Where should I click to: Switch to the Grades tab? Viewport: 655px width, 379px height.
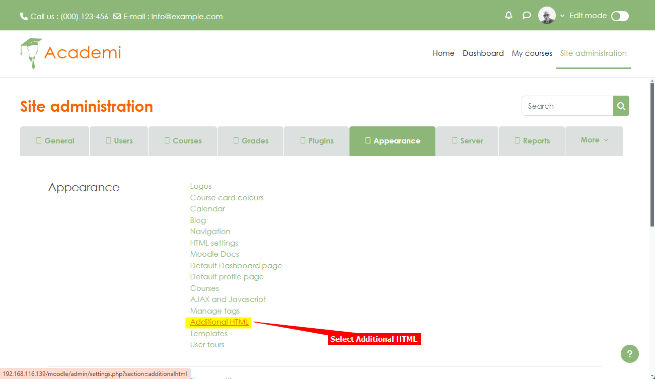[x=251, y=141]
